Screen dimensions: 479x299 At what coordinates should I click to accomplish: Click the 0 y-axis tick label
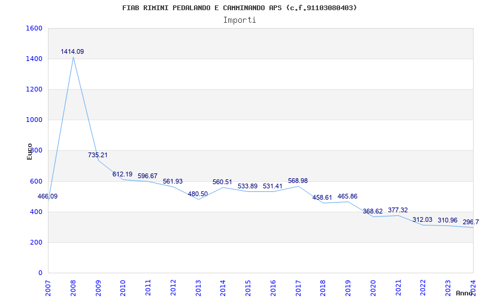tap(40, 273)
